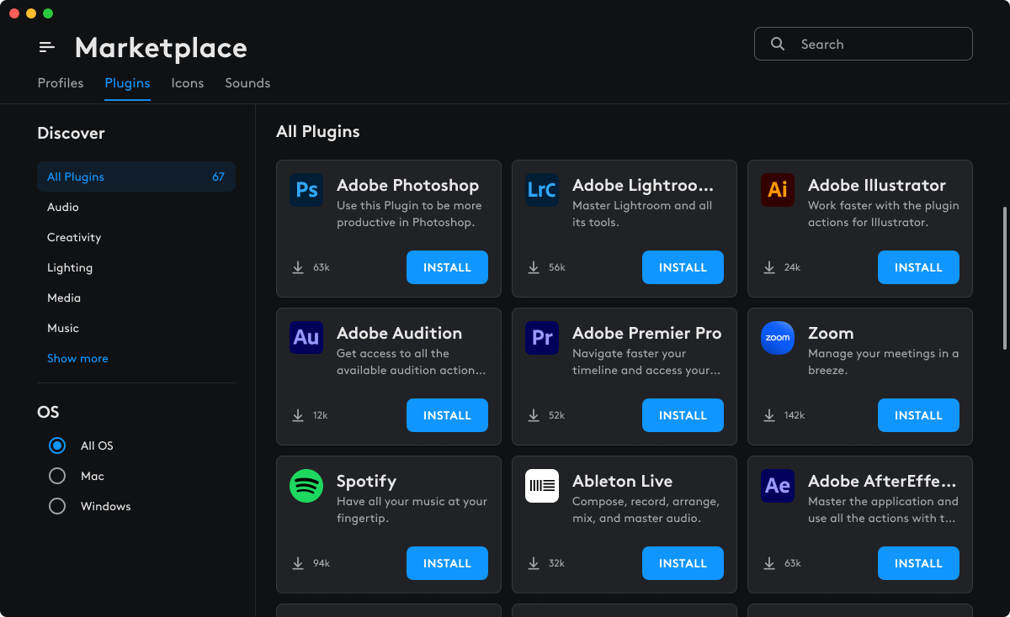
Task: Click the 32k download count on Ableton Live
Action: pos(557,563)
